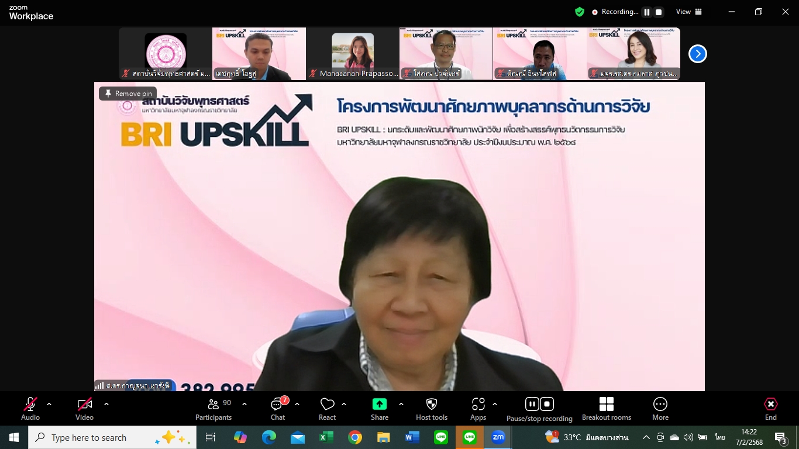Click the OneDrive cloud tray icon
This screenshot has width=799, height=449.
674,437
